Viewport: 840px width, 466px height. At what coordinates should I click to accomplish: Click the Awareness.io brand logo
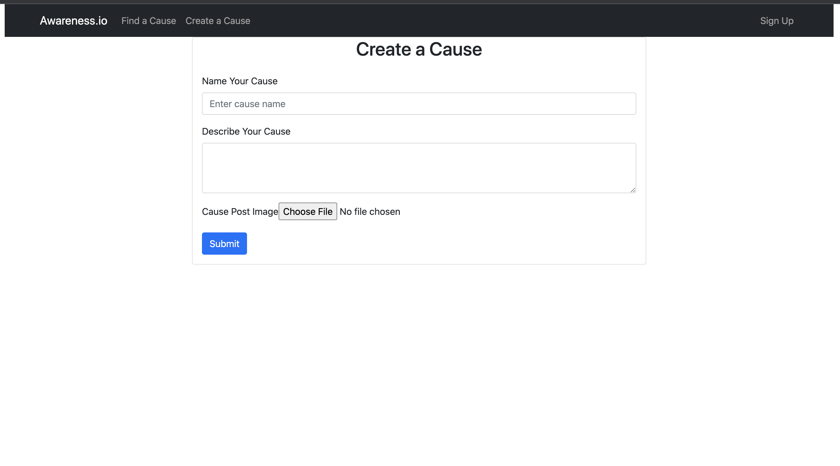click(73, 20)
